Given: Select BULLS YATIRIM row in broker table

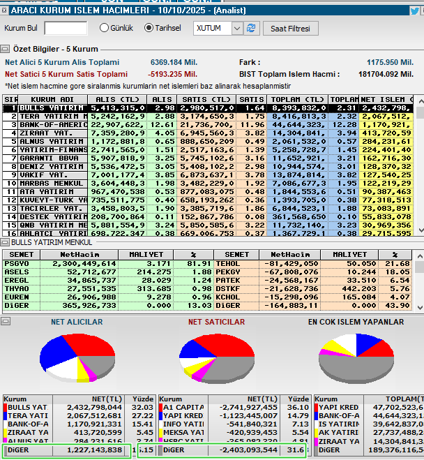Looking at the screenshot, I should coord(208,108).
